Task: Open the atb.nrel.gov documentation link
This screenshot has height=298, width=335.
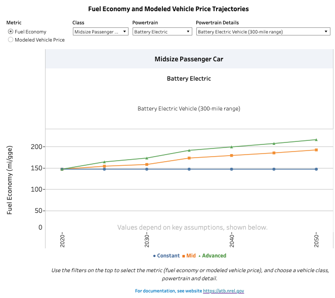Action: [x=224, y=291]
